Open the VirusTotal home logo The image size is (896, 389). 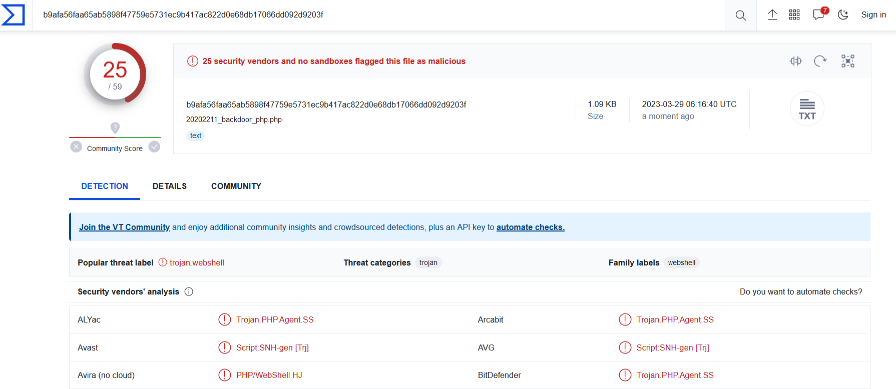[13, 15]
